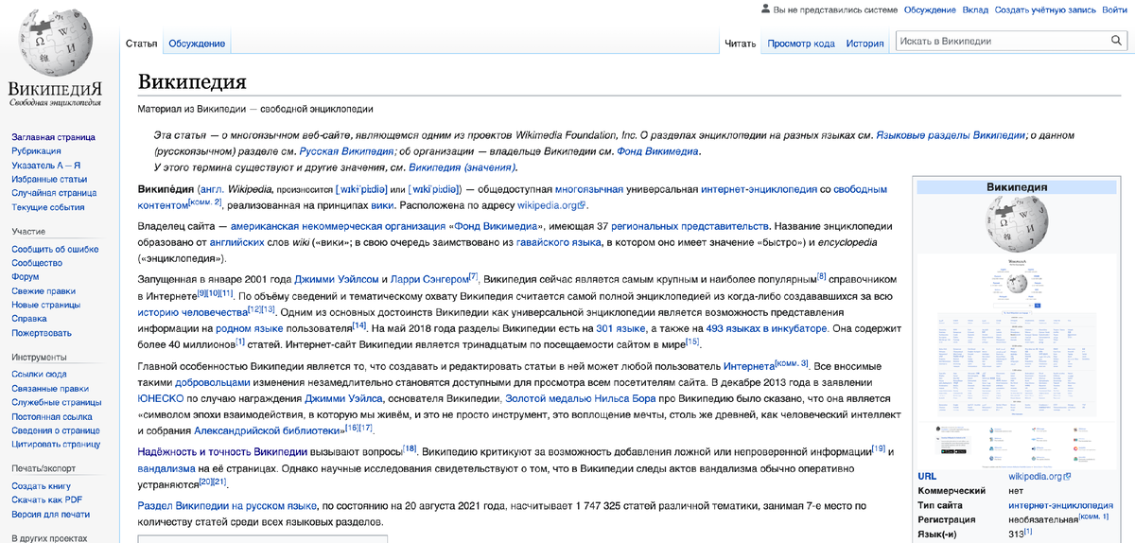This screenshot has width=1135, height=543.
Task: Switch to the 'Статья' tab
Action: (142, 44)
